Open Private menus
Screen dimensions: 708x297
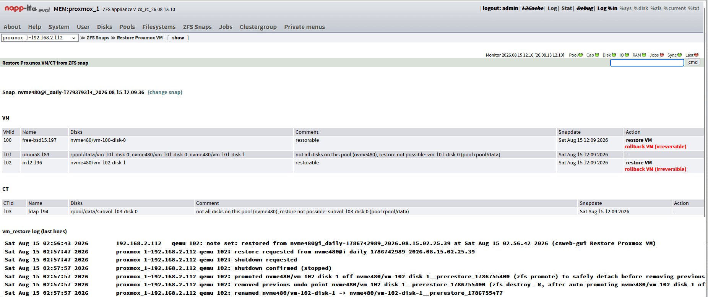click(305, 27)
